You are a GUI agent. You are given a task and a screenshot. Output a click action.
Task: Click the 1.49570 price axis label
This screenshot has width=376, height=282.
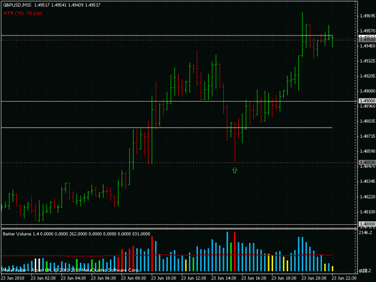(368, 31)
